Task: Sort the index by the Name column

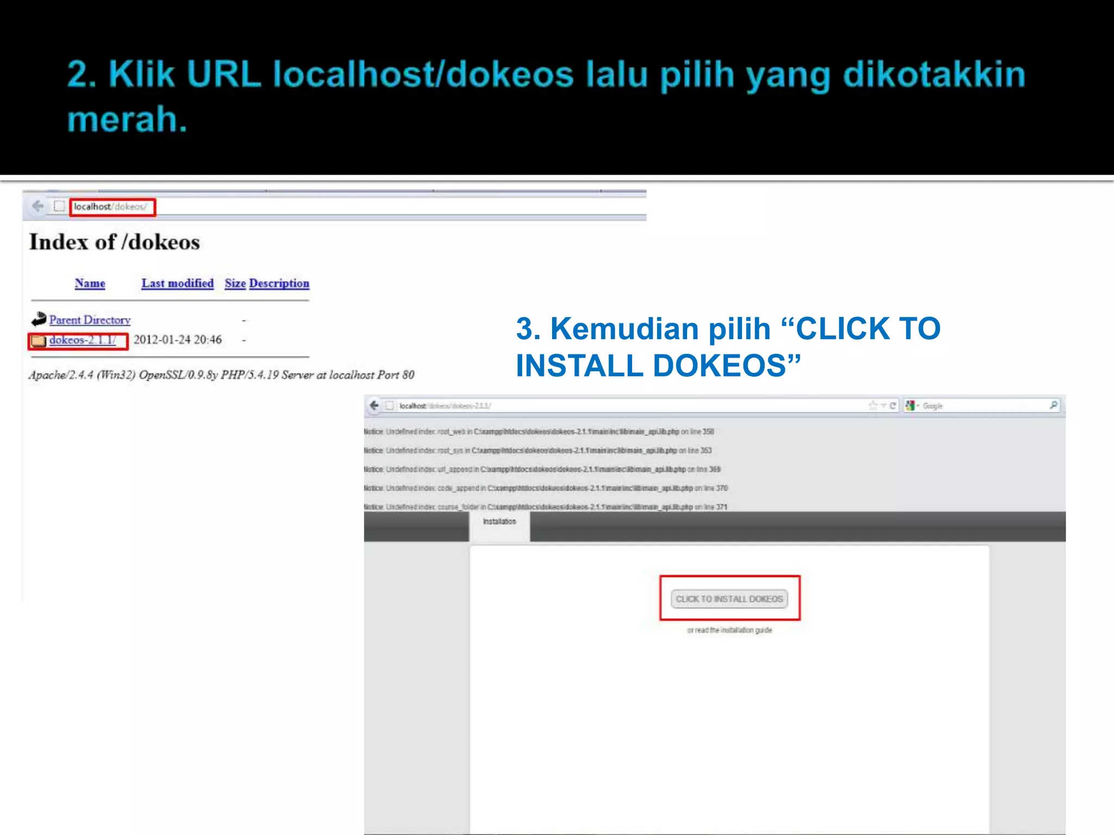Action: (90, 283)
